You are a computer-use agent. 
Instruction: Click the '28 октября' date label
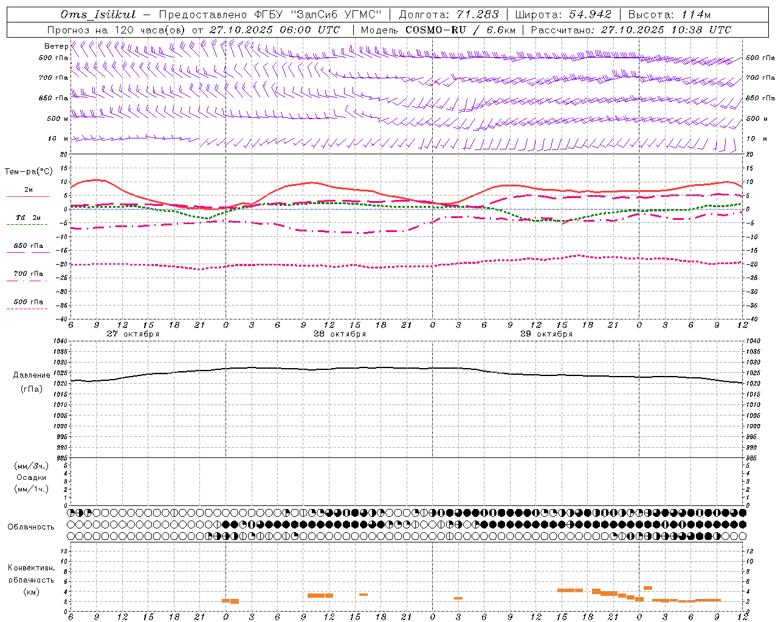point(339,334)
